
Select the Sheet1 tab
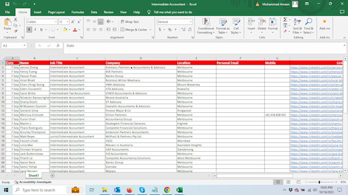[x=33, y=176]
